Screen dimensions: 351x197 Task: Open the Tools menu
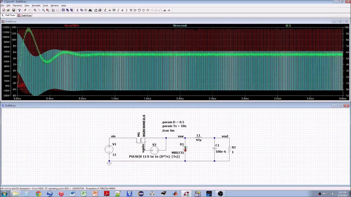pos(46,5)
